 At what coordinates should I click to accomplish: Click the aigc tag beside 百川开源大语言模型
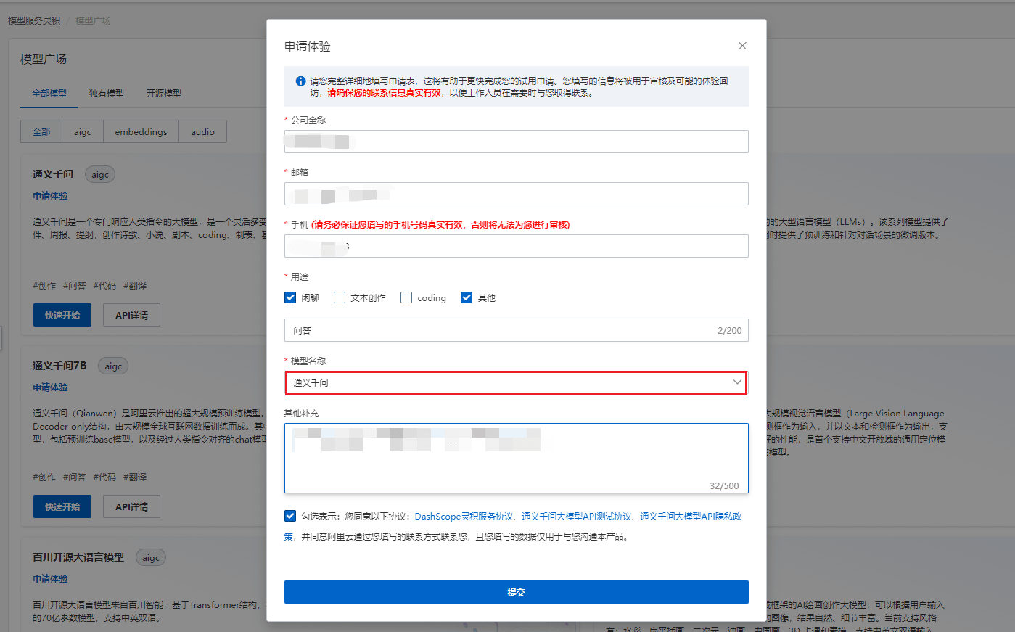151,557
